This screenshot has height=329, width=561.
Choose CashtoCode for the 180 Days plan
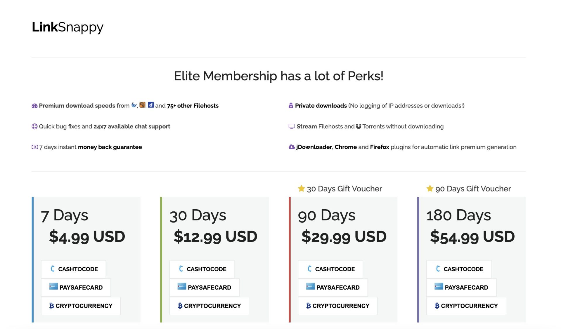[x=459, y=269]
